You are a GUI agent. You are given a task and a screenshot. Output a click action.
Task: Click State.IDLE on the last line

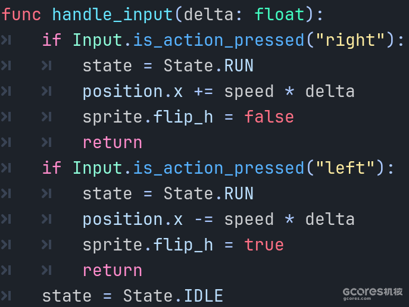(173, 296)
